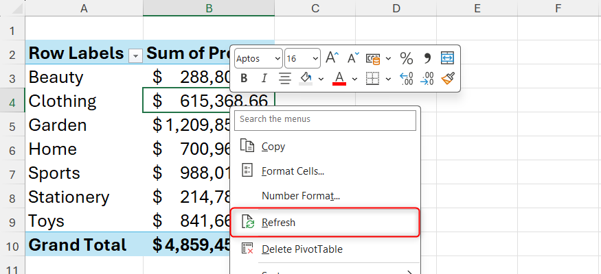Select the Grand Total sum value cell
Screen dimensions: 601x274
187,245
